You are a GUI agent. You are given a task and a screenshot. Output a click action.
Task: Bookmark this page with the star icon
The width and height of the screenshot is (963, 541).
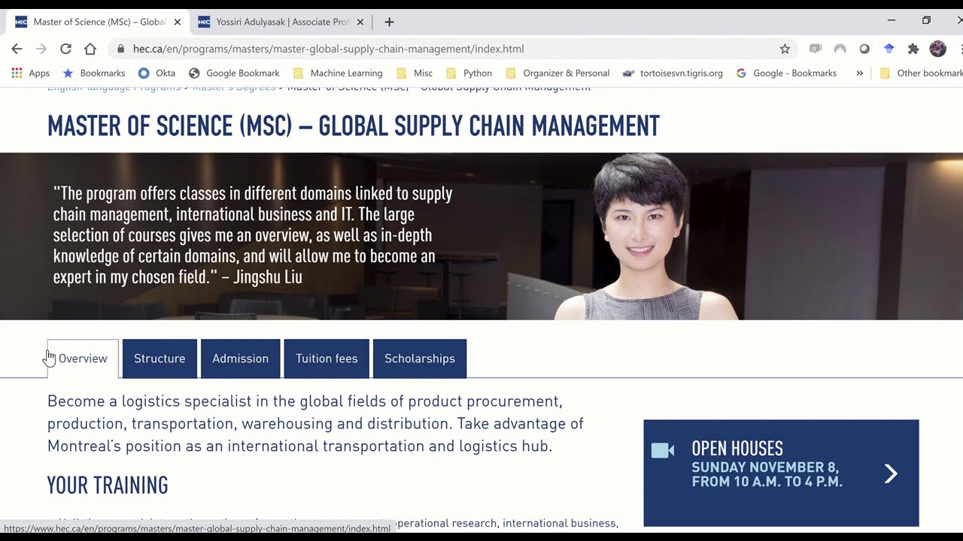click(785, 49)
